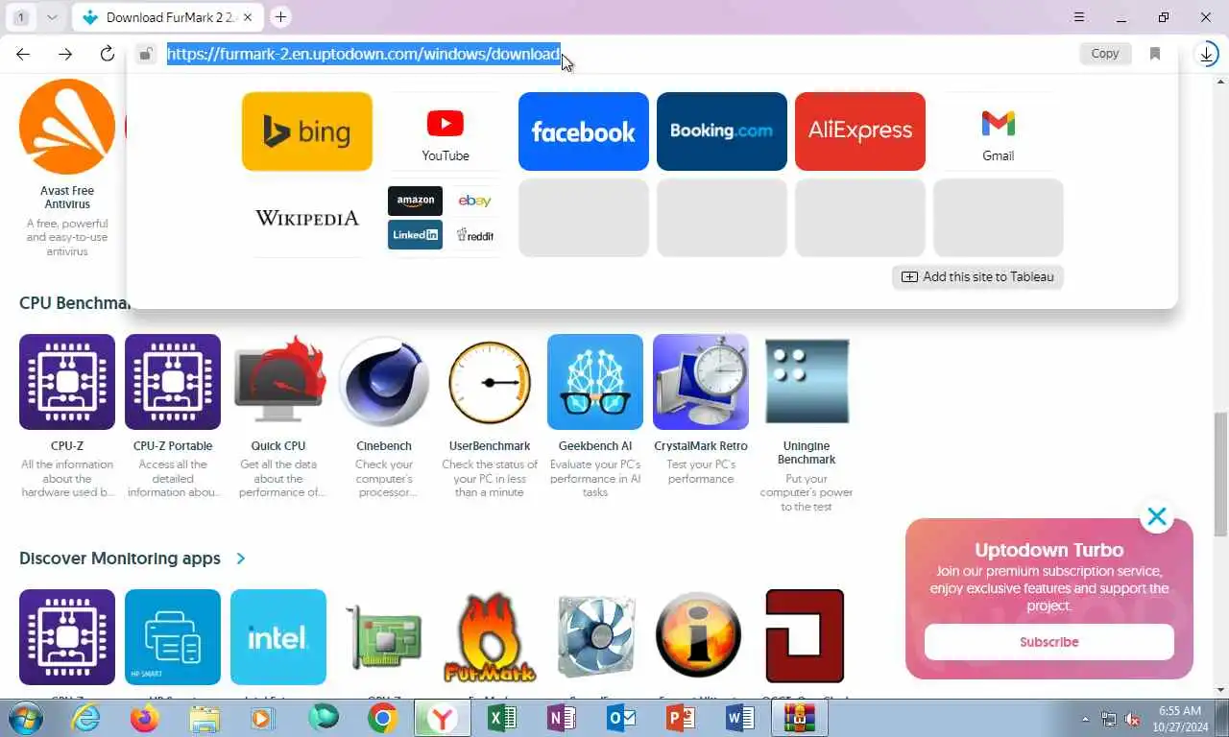Open the Facebook tile

point(584,131)
